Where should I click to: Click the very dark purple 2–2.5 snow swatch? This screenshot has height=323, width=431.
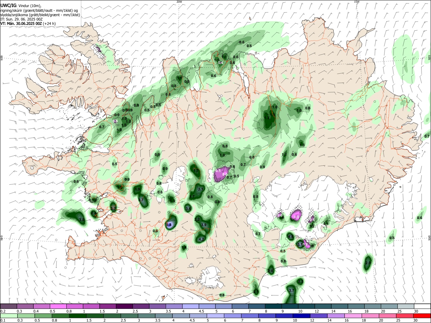(x=124, y=306)
